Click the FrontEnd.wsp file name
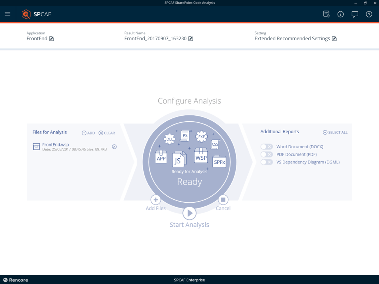Image resolution: width=379 pixels, height=284 pixels. [x=56, y=145]
